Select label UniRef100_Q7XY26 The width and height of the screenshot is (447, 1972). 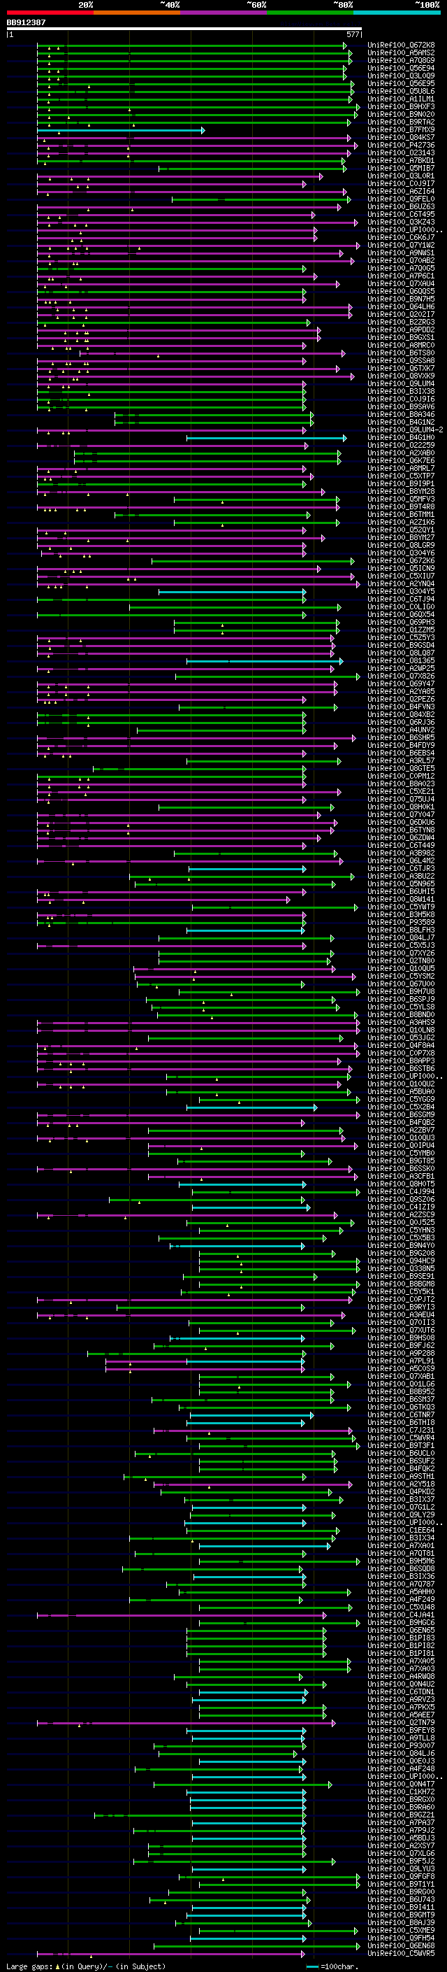tap(401, 953)
